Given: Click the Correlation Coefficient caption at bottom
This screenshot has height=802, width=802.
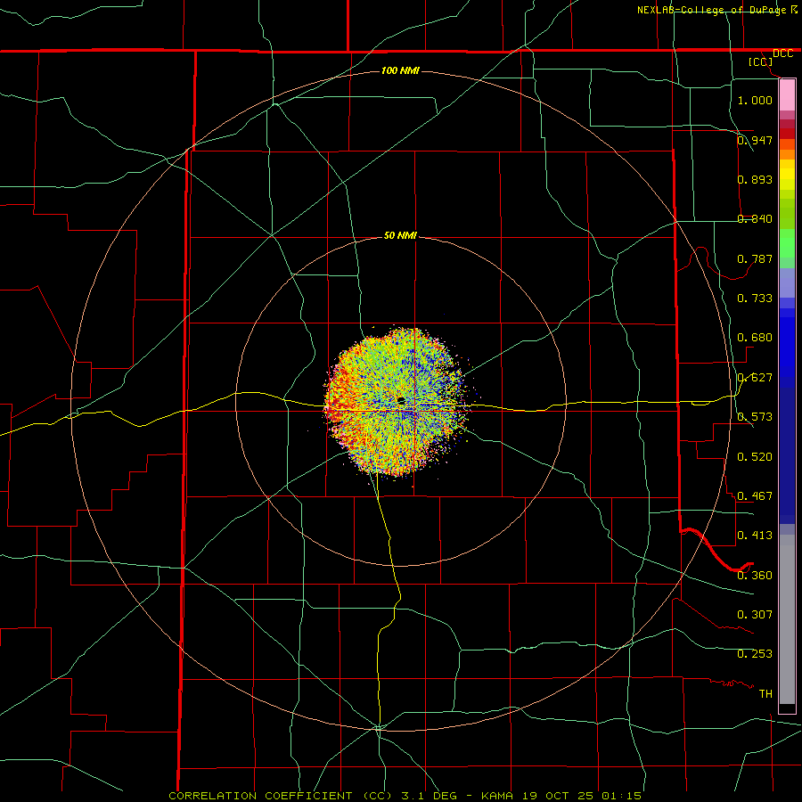Looking at the screenshot, I should (x=405, y=796).
